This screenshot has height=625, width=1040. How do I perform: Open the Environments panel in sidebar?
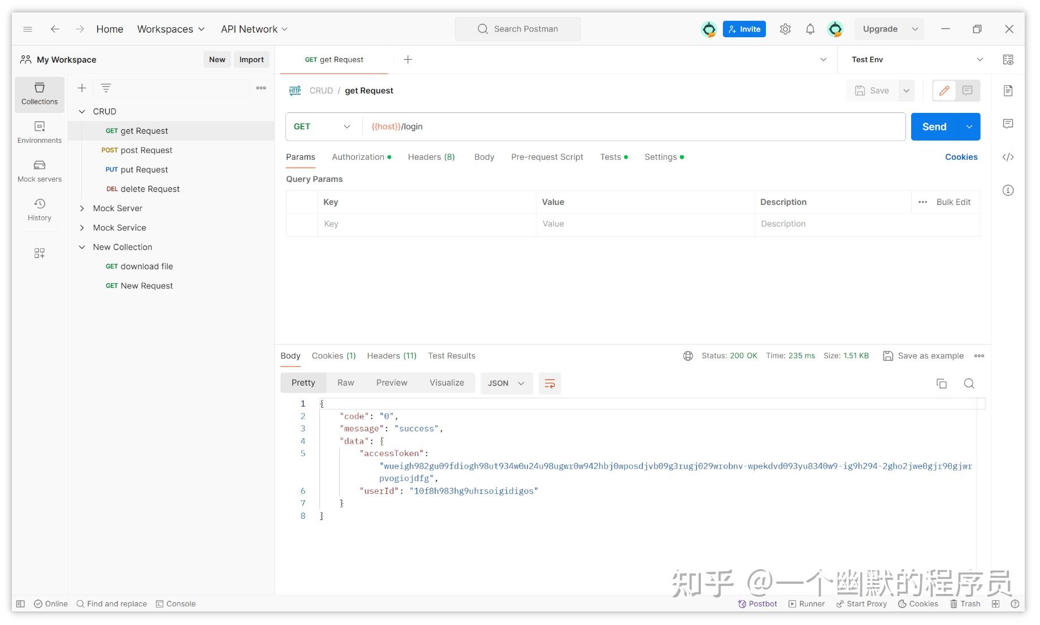tap(39, 132)
